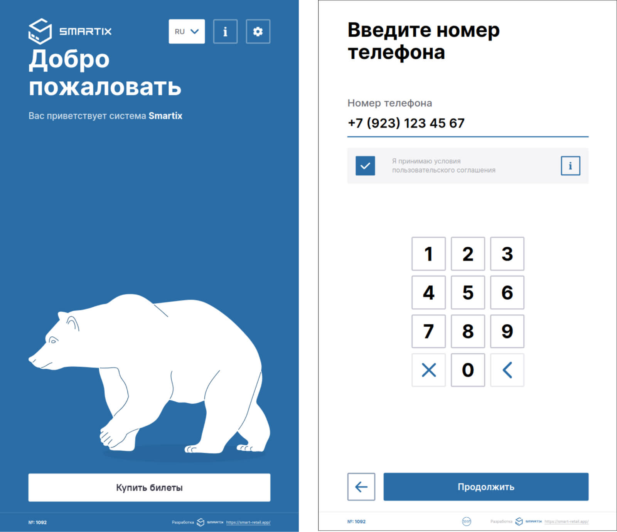
Task: Focus the Номер телефона input field
Action: pos(467,123)
